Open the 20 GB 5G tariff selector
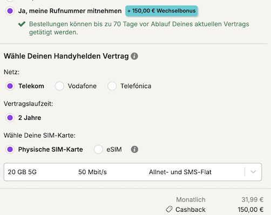The image size is (271, 215). pyautogui.click(x=133, y=172)
